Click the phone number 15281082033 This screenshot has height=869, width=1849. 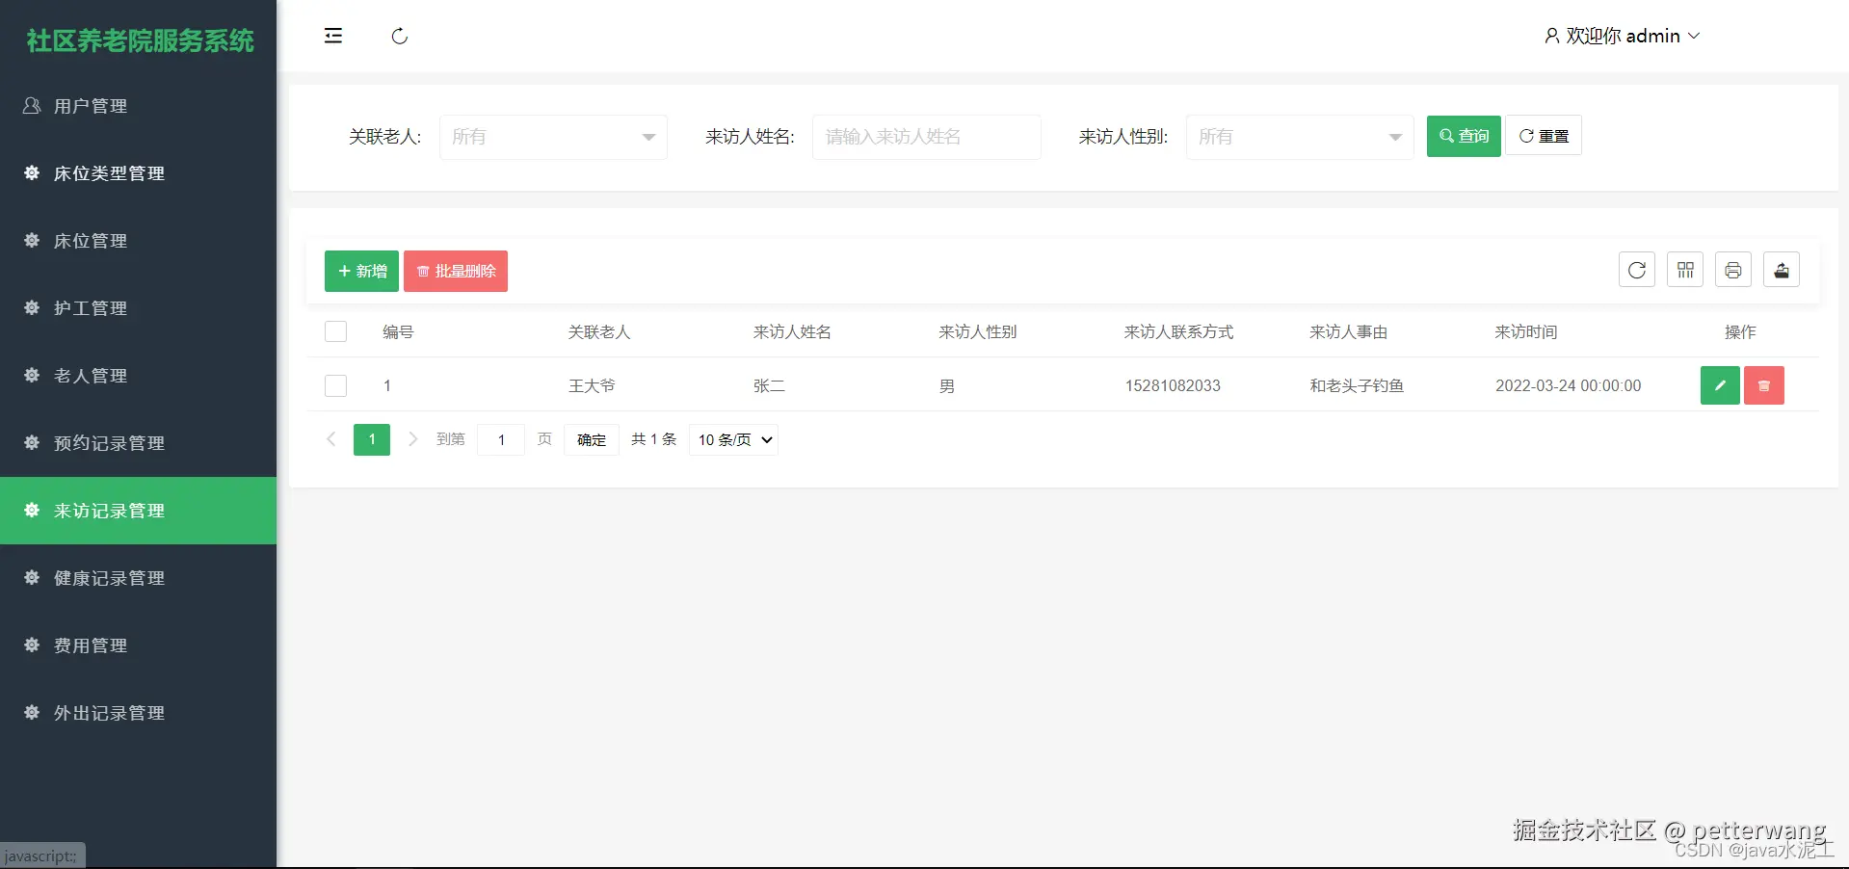click(1173, 385)
